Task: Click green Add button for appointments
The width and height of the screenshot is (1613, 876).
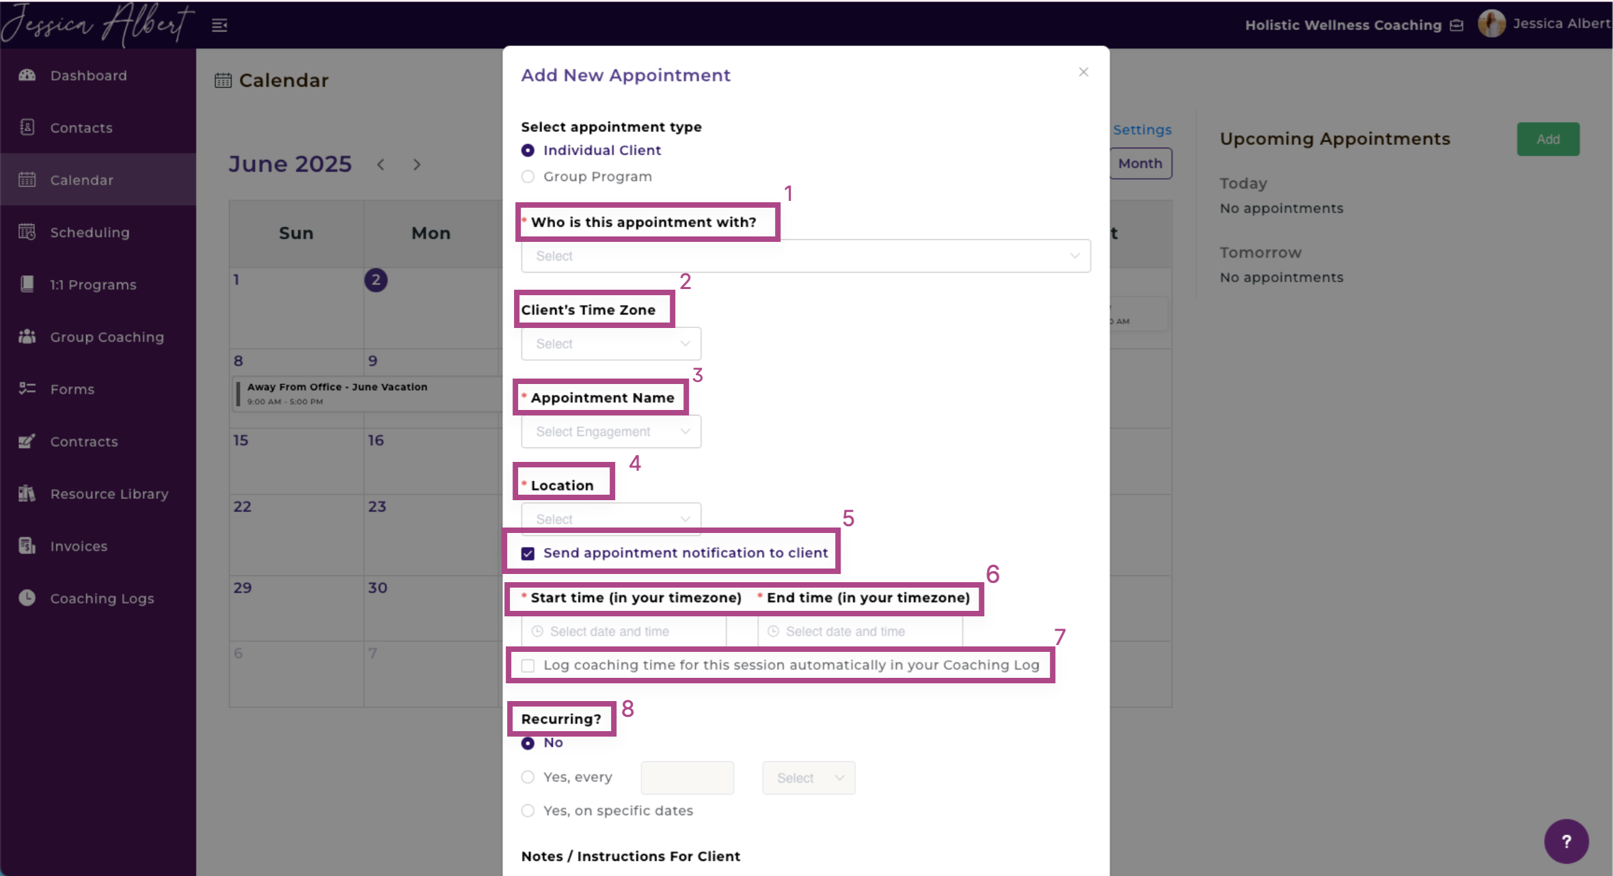Action: click(x=1548, y=139)
